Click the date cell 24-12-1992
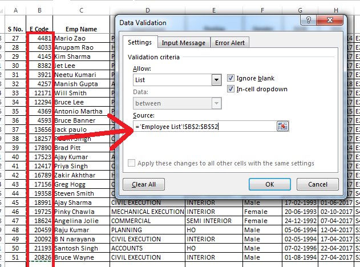This screenshot has height=267, width=360. click(300, 221)
